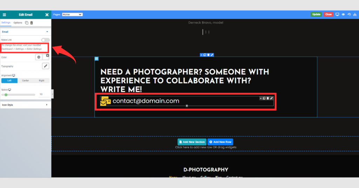359x188 pixels.
Task: Expand the Icon Style section
Action: (x=25, y=105)
